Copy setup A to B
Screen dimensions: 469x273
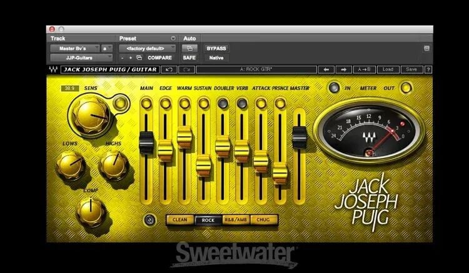[364, 69]
